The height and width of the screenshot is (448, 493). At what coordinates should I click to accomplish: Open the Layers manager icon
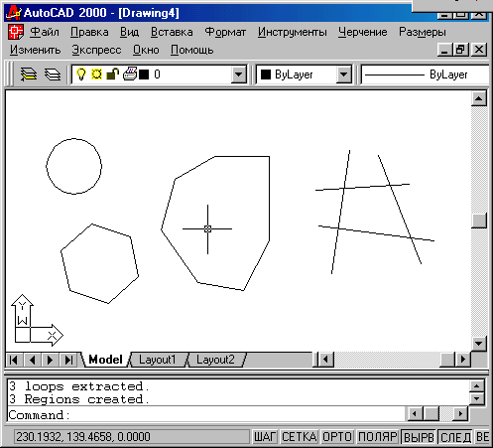tap(53, 75)
